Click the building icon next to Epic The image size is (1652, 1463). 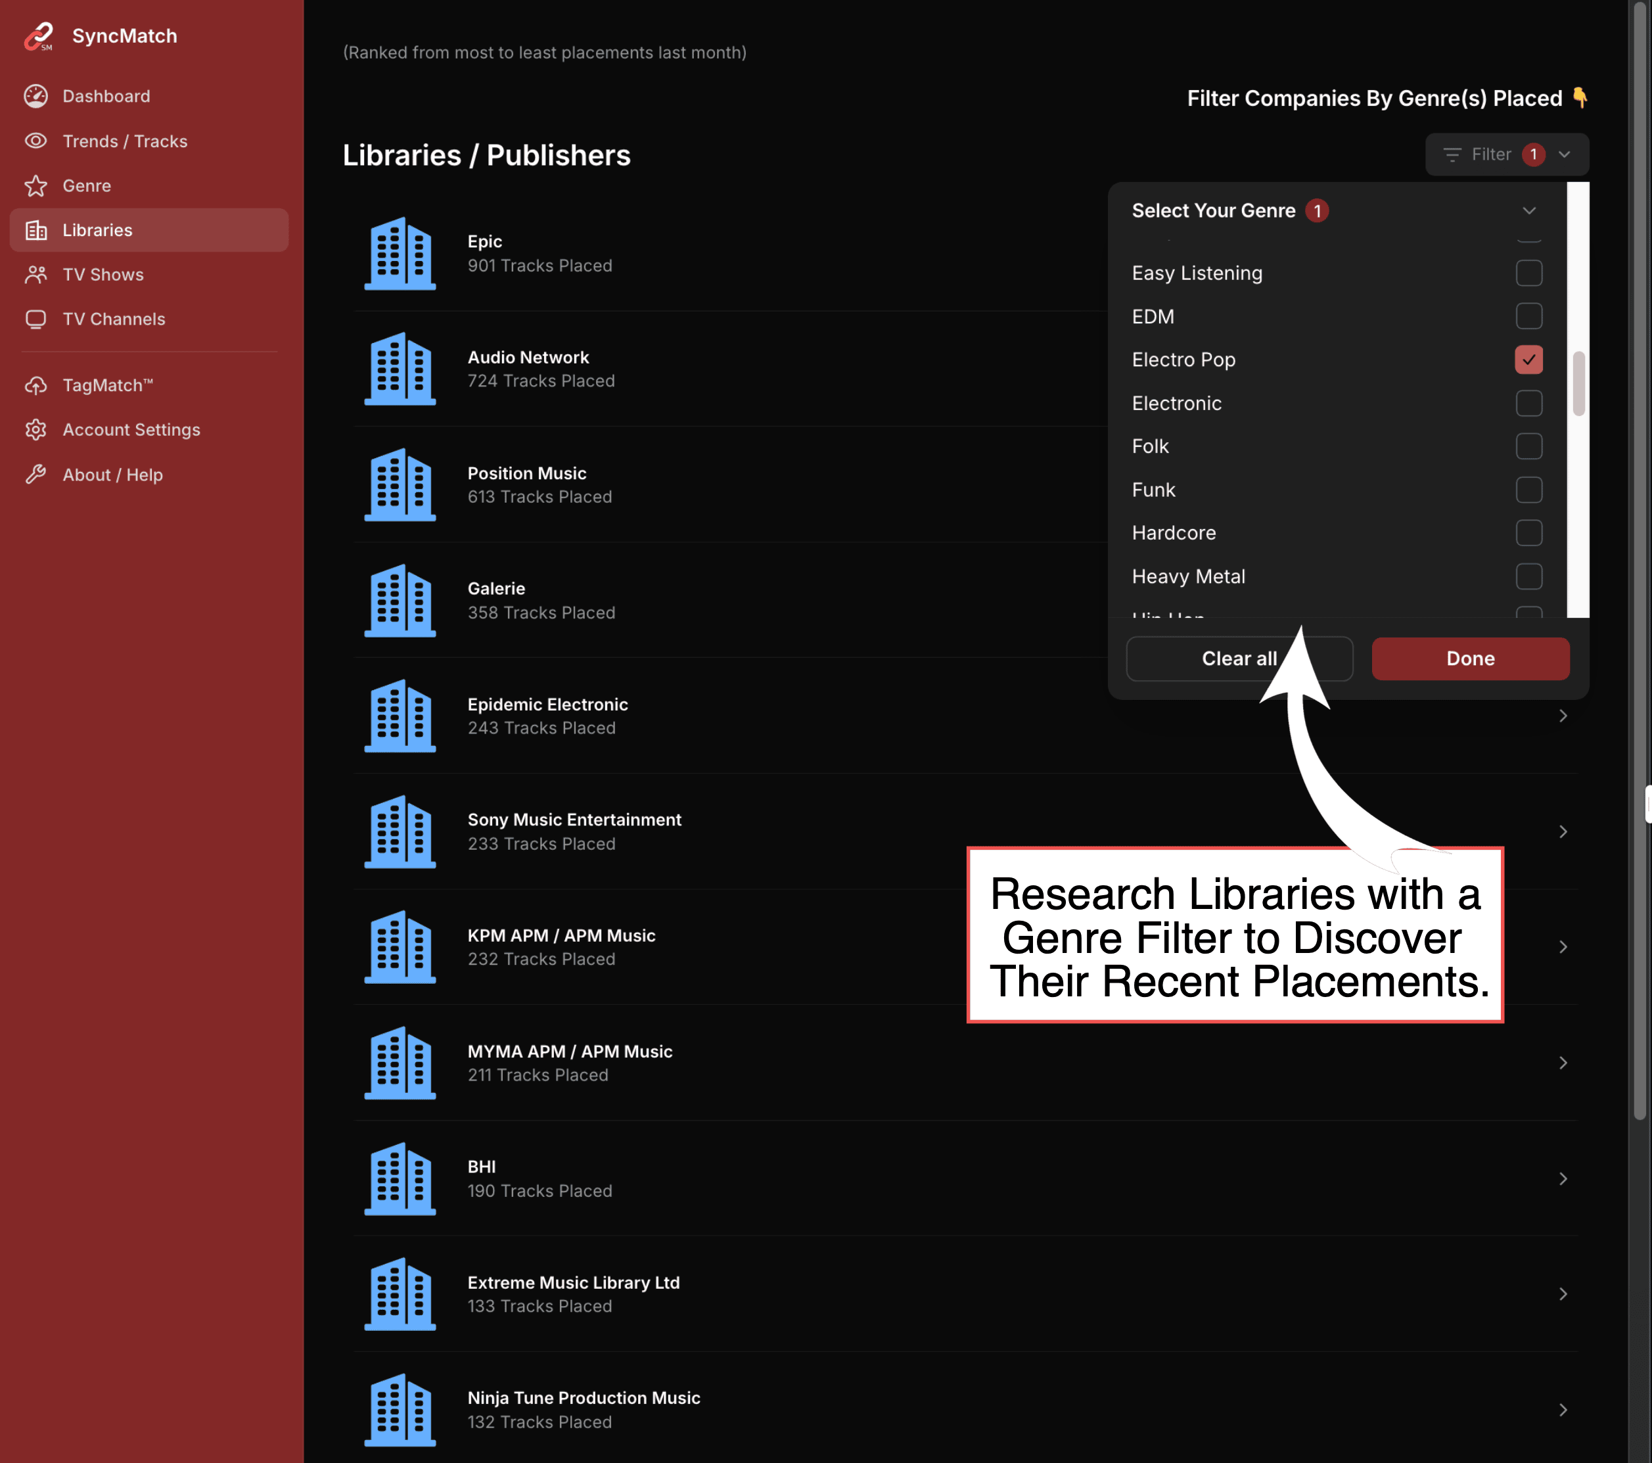coord(400,254)
